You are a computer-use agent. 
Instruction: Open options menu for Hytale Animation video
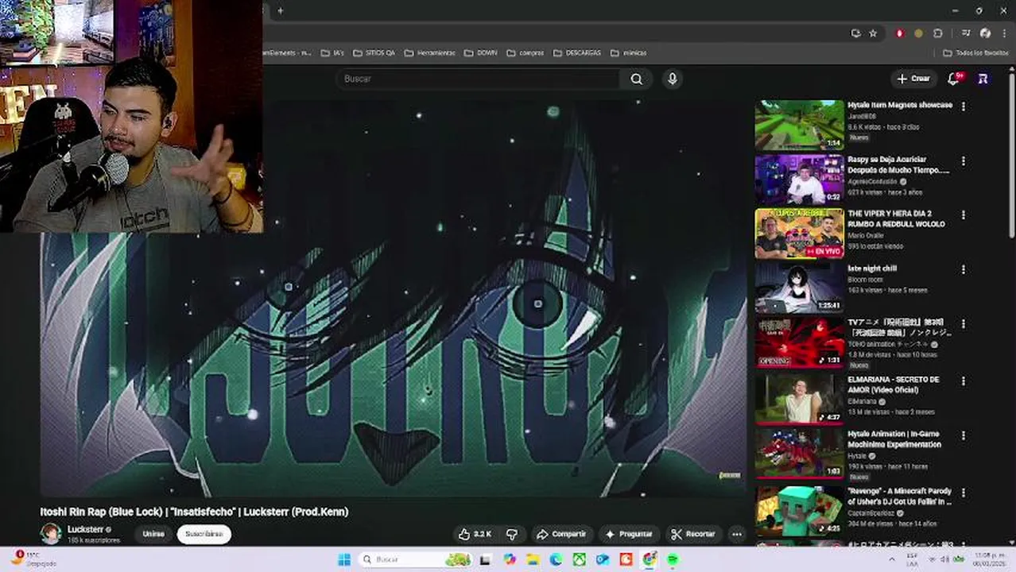click(964, 435)
